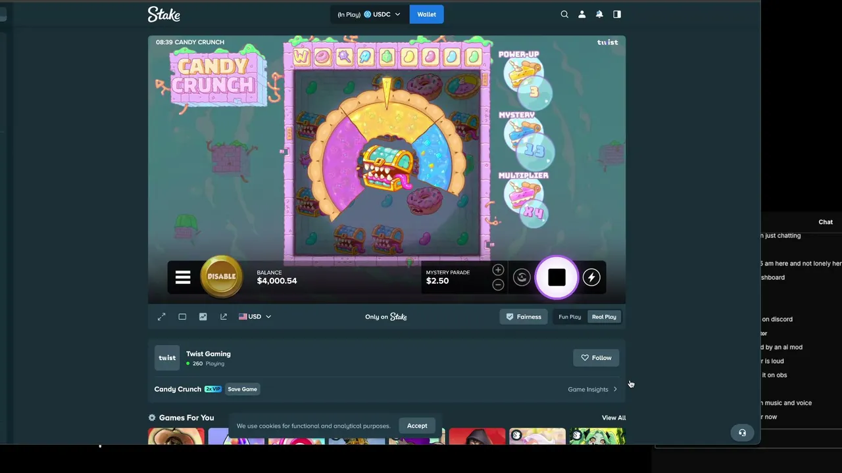Click the Multiplier pink cake slice icon
842x473 pixels.
[x=522, y=194]
